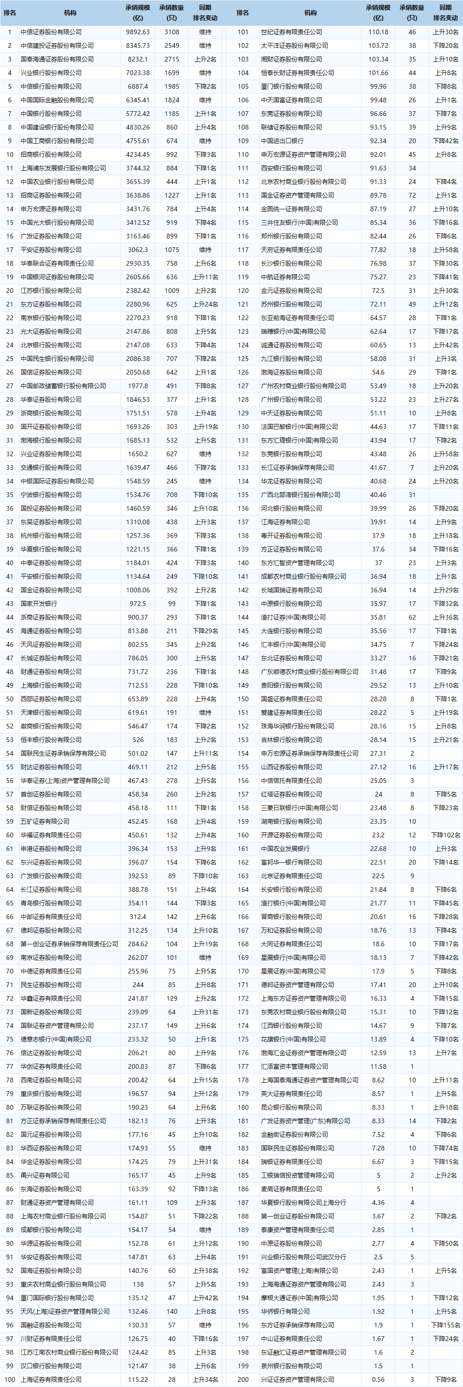Select the count value 1227
Viewport: 463px width, 1387px height.
point(172,195)
